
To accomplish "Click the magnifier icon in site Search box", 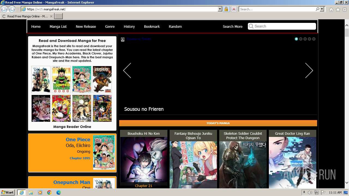I will point(251,26).
